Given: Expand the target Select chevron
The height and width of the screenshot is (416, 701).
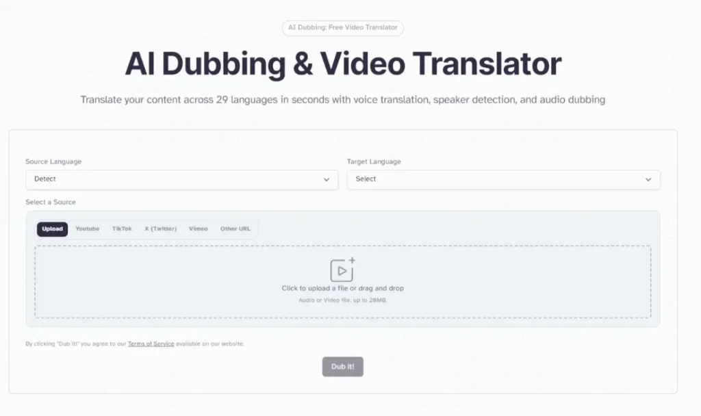Looking at the screenshot, I should [648, 179].
